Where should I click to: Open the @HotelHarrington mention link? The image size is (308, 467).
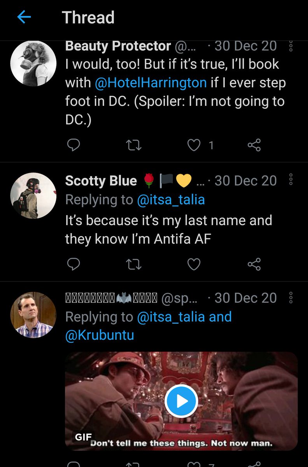click(x=151, y=83)
